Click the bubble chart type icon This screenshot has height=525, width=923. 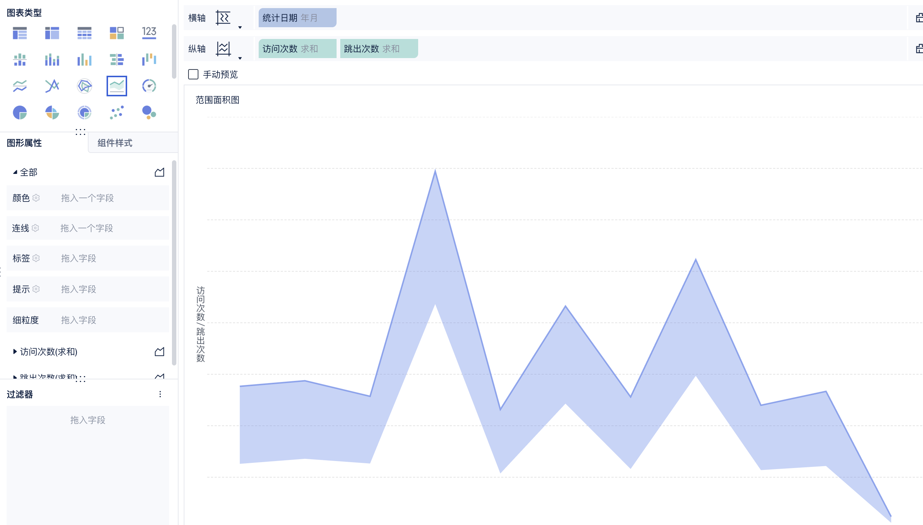coord(149,113)
